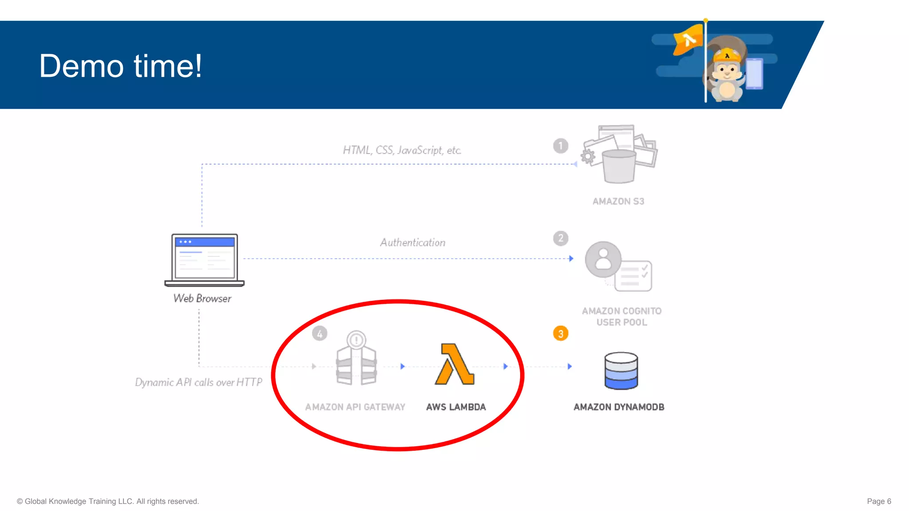Click the orange number 3 badge
Viewport: 909px width, 511px height.
tap(561, 334)
